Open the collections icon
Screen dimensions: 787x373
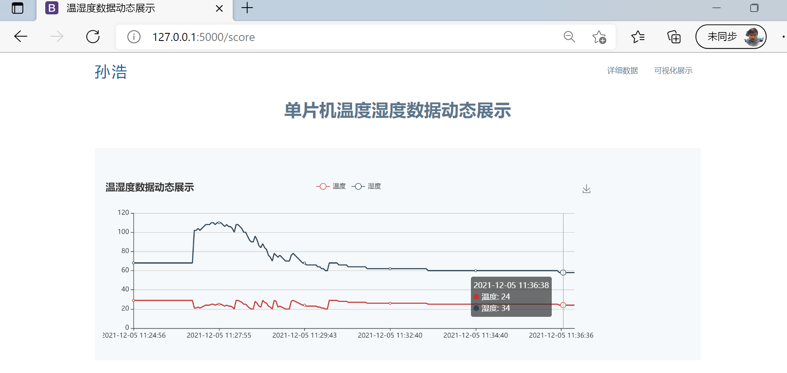point(674,37)
